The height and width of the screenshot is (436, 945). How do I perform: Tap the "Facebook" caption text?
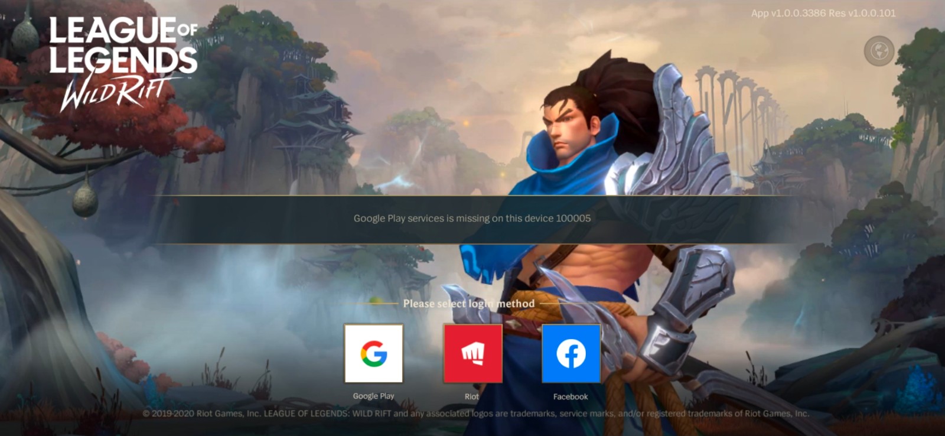tap(571, 396)
